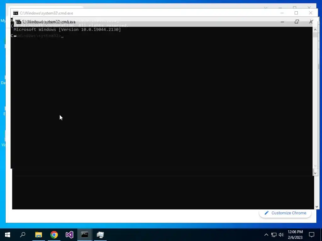Click the console scrollbar up arrow

tap(315, 30)
